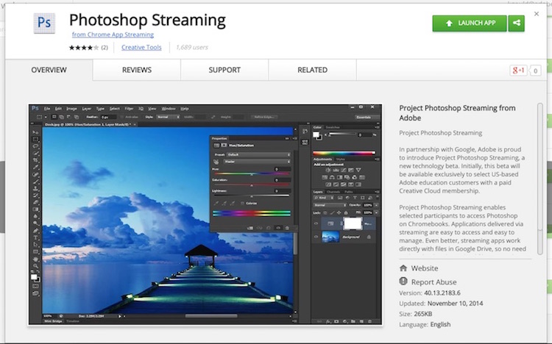Toggle lock position in Layers panel
This screenshot has width=552, height=344.
(339, 213)
